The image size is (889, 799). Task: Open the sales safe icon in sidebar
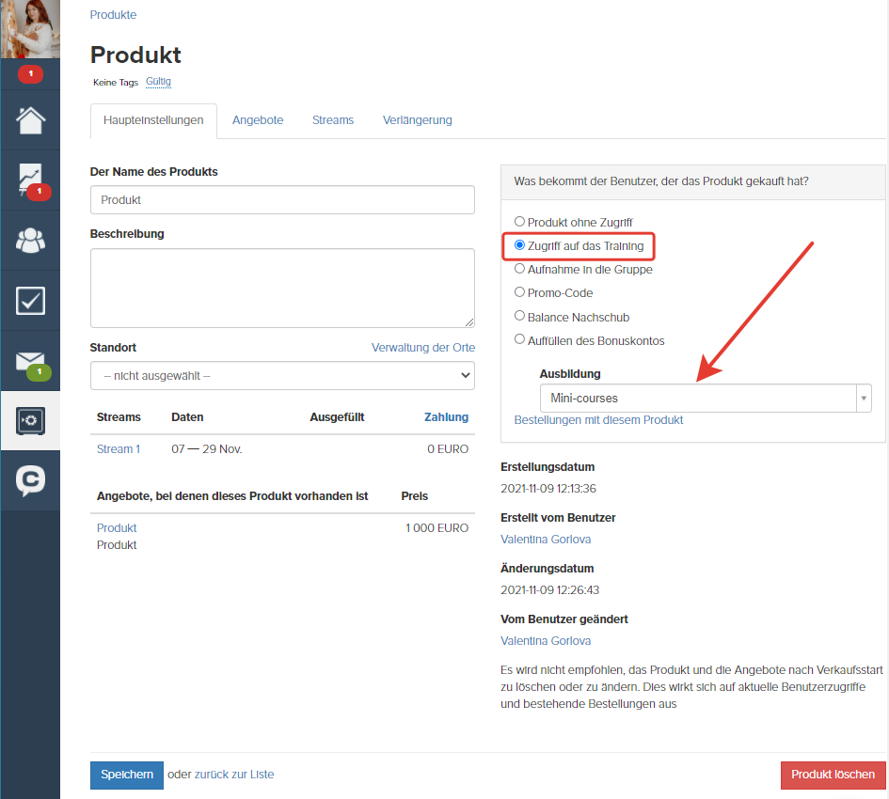[30, 421]
